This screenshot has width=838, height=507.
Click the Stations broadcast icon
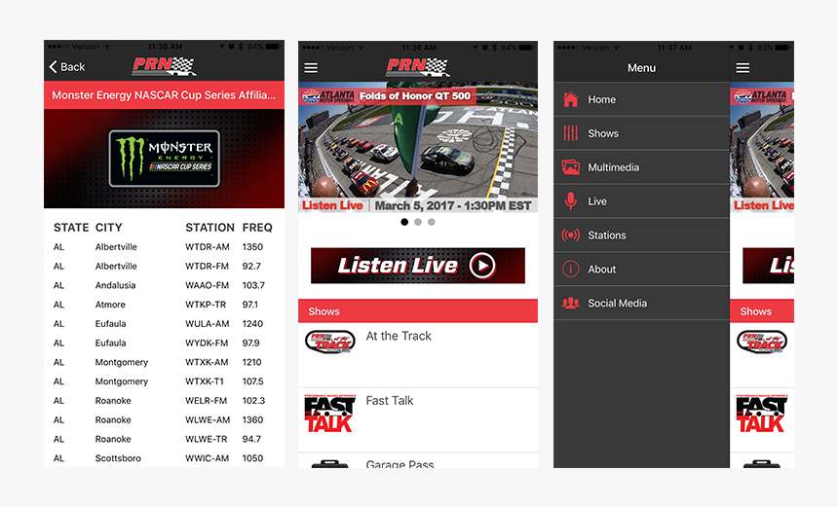(x=570, y=235)
